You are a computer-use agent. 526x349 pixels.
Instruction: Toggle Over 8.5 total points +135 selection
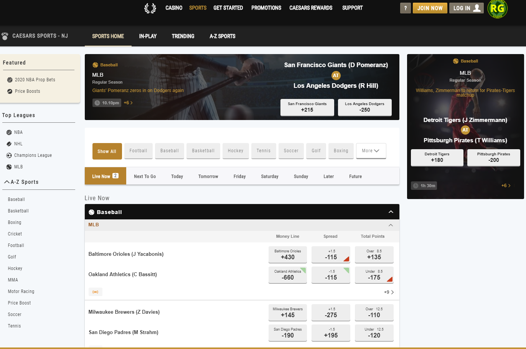coord(374,254)
